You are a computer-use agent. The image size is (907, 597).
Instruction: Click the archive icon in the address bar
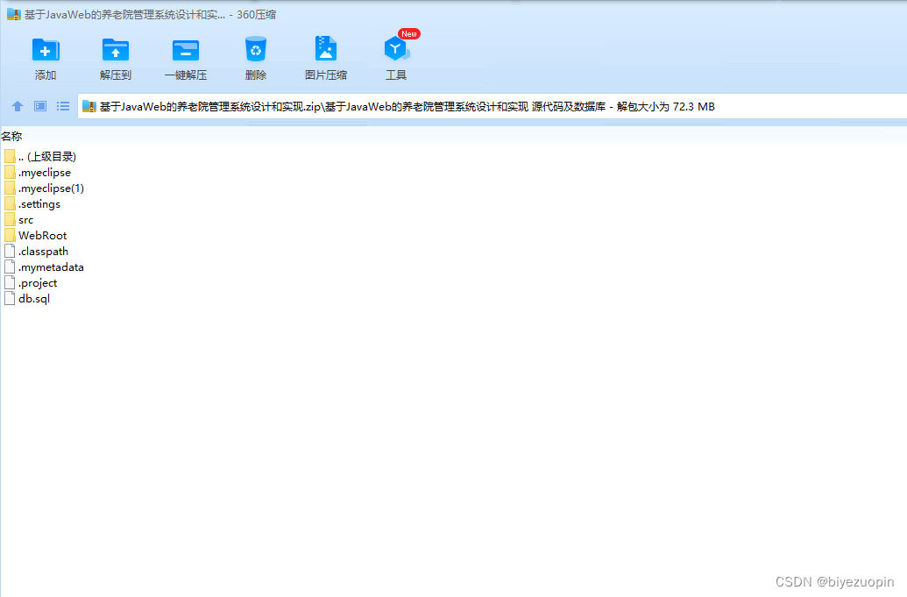coord(88,106)
